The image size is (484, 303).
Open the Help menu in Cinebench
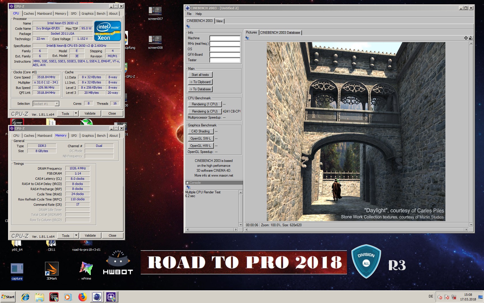[198, 14]
